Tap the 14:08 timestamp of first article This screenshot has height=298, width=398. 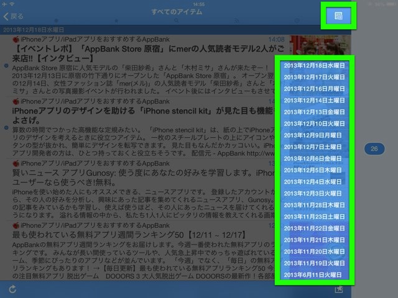coord(276,40)
